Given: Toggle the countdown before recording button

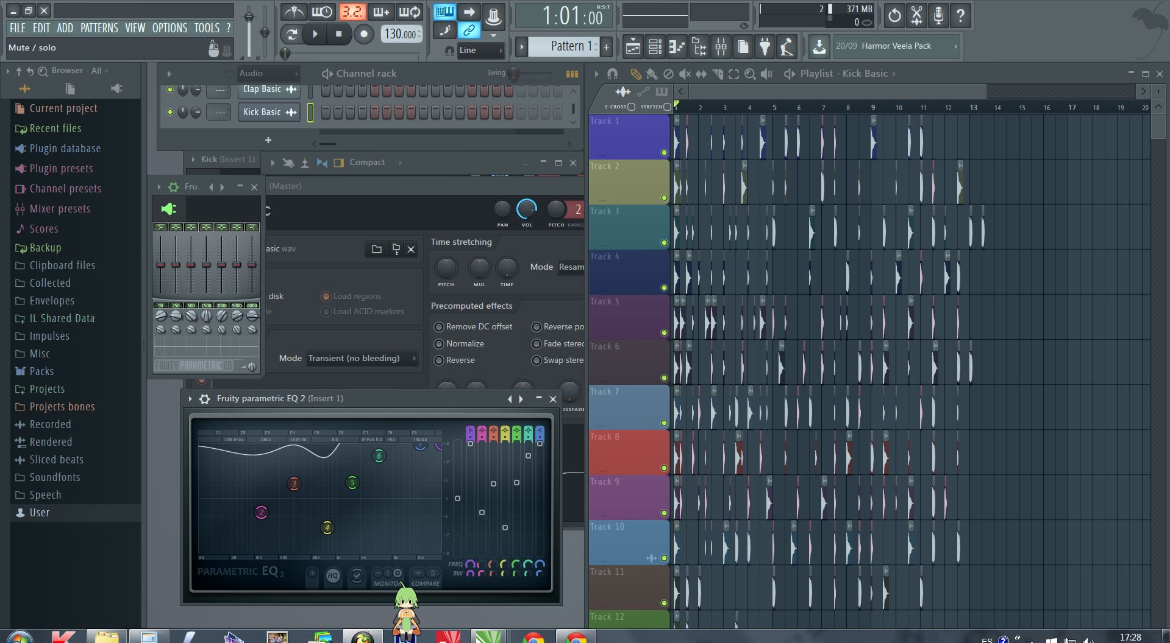Looking at the screenshot, I should pyautogui.click(x=352, y=12).
